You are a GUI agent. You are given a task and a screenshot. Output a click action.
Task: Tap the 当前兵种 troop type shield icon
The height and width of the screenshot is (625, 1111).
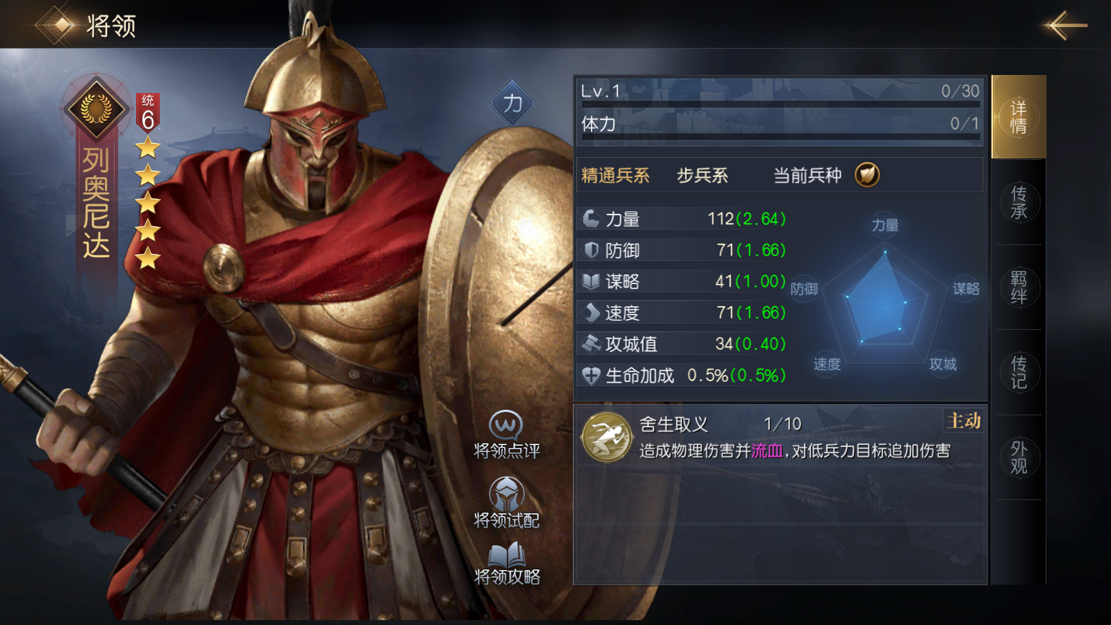(867, 175)
